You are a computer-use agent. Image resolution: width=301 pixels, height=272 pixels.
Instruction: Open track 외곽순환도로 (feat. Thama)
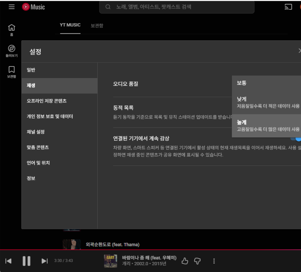[112, 245]
